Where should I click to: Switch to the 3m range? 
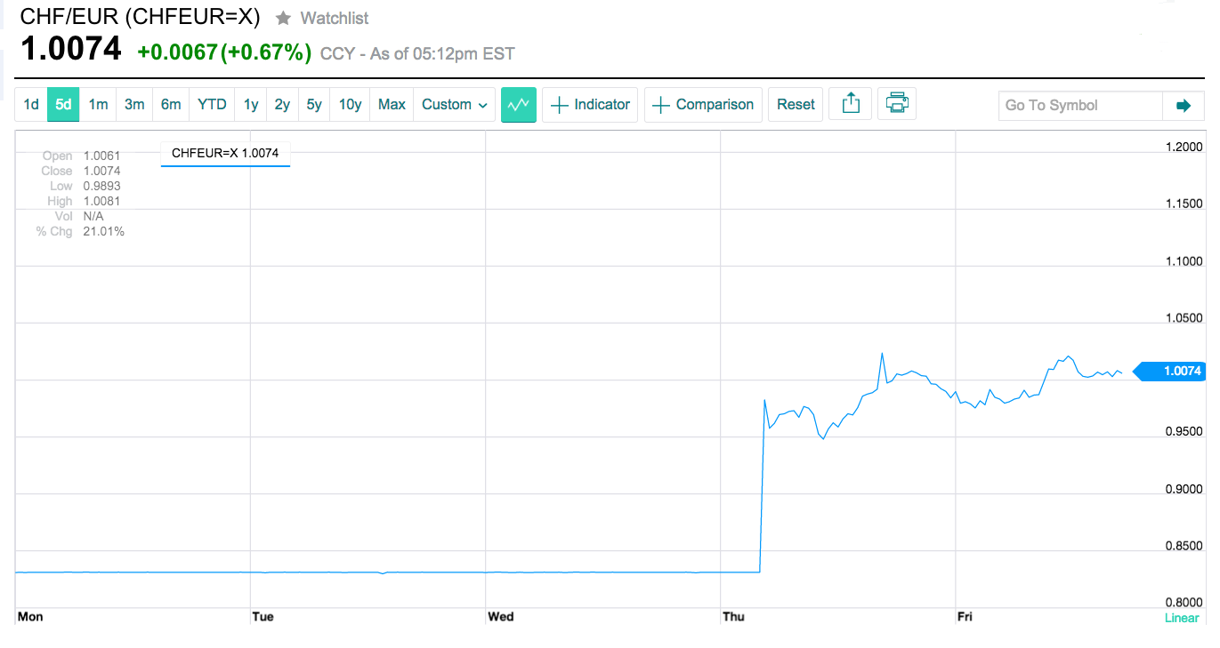[x=134, y=105]
